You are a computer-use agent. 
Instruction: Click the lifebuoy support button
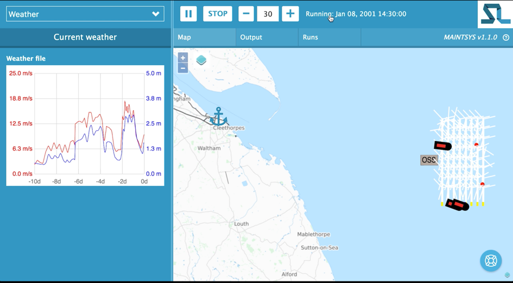click(491, 261)
